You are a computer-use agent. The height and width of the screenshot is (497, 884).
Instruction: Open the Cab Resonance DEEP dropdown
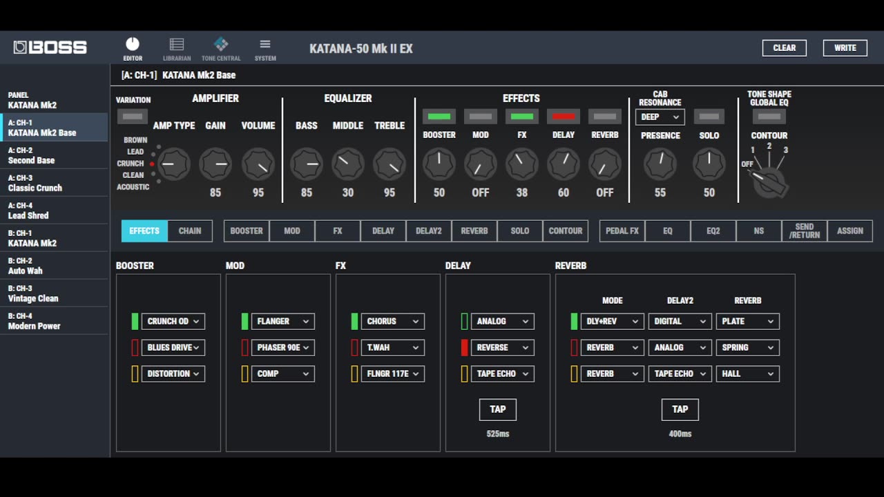[660, 117]
